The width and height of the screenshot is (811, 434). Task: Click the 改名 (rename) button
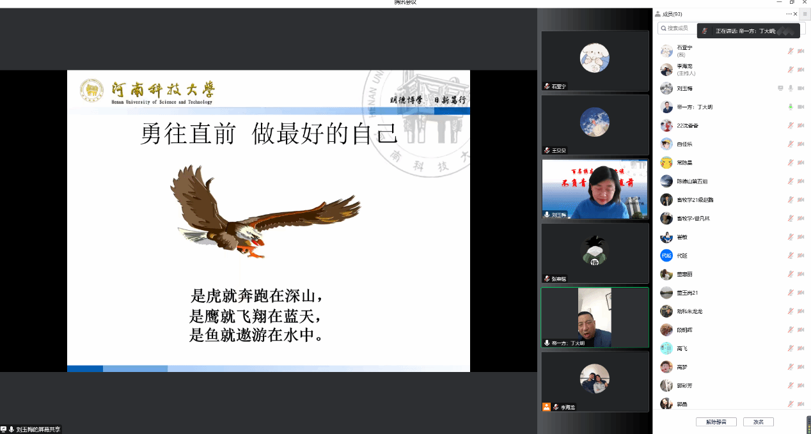pos(758,422)
